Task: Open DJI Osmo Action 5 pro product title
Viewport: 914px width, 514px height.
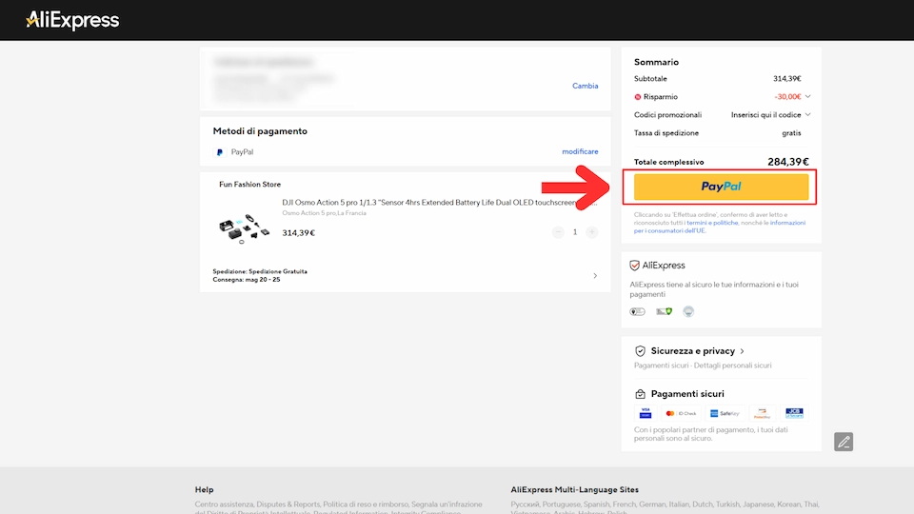Action: click(440, 202)
